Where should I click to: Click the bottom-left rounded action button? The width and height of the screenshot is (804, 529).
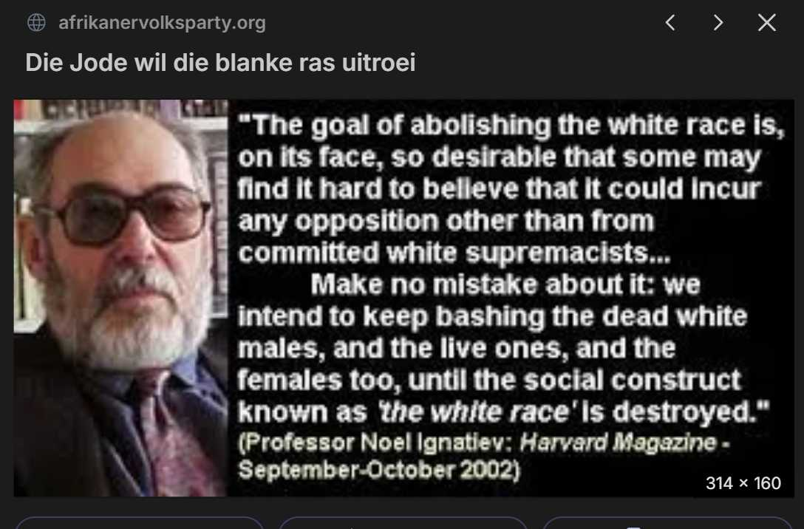coord(140,523)
